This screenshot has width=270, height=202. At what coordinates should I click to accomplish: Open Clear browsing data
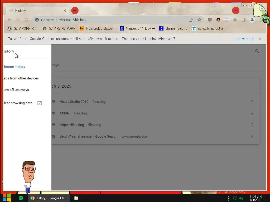[x=18, y=103]
